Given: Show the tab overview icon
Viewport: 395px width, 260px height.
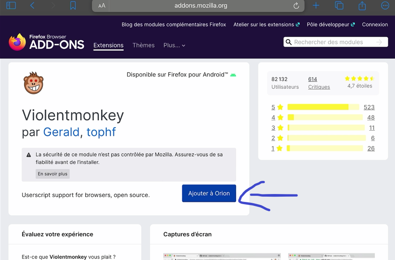Looking at the screenshot, I should pyautogui.click(x=339, y=6).
